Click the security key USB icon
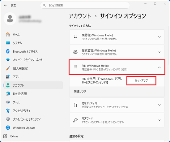The image size is (170, 142). [x=75, y=105]
